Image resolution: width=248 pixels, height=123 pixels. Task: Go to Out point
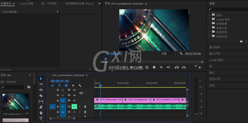[x=168, y=67]
